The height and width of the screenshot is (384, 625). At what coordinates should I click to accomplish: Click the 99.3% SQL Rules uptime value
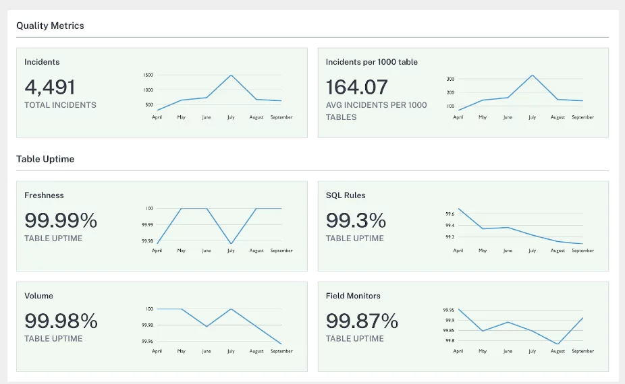coord(356,220)
